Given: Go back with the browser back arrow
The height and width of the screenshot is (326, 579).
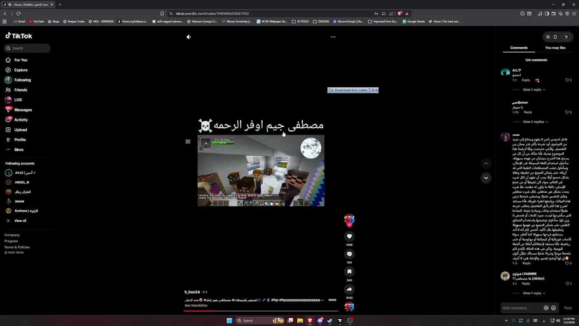Looking at the screenshot, I should point(5,14).
